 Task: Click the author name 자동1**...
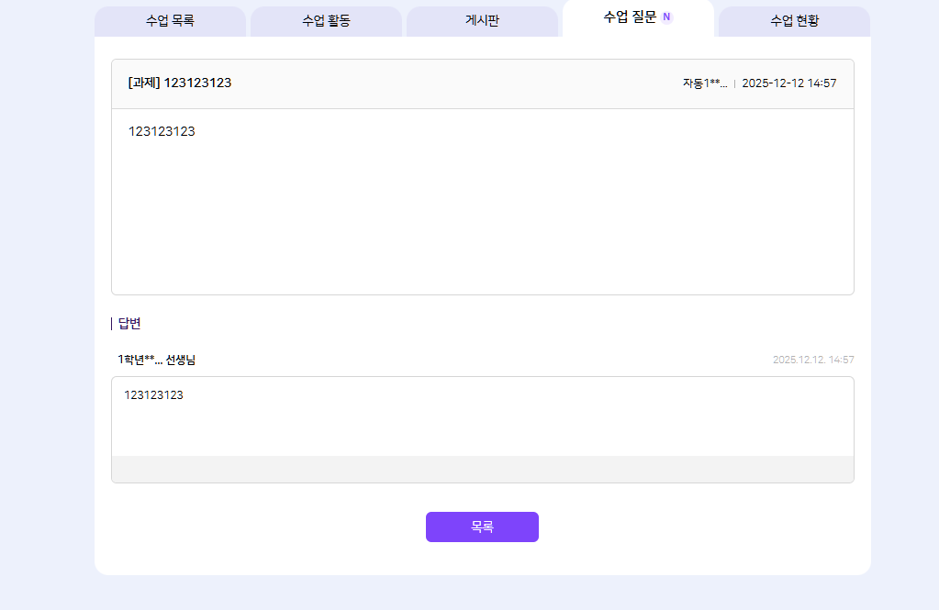[704, 83]
